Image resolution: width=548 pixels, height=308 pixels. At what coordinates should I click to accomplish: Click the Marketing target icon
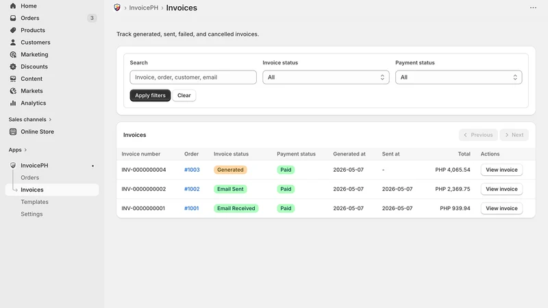pos(13,55)
